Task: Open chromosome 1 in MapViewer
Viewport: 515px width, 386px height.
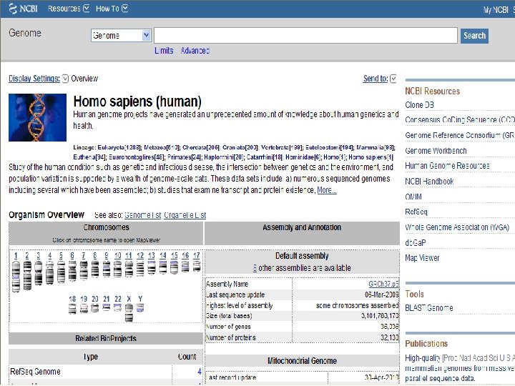Action: (x=16, y=255)
